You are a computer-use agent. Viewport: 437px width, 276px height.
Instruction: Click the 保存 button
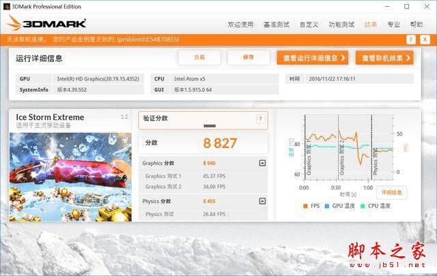(x=249, y=58)
